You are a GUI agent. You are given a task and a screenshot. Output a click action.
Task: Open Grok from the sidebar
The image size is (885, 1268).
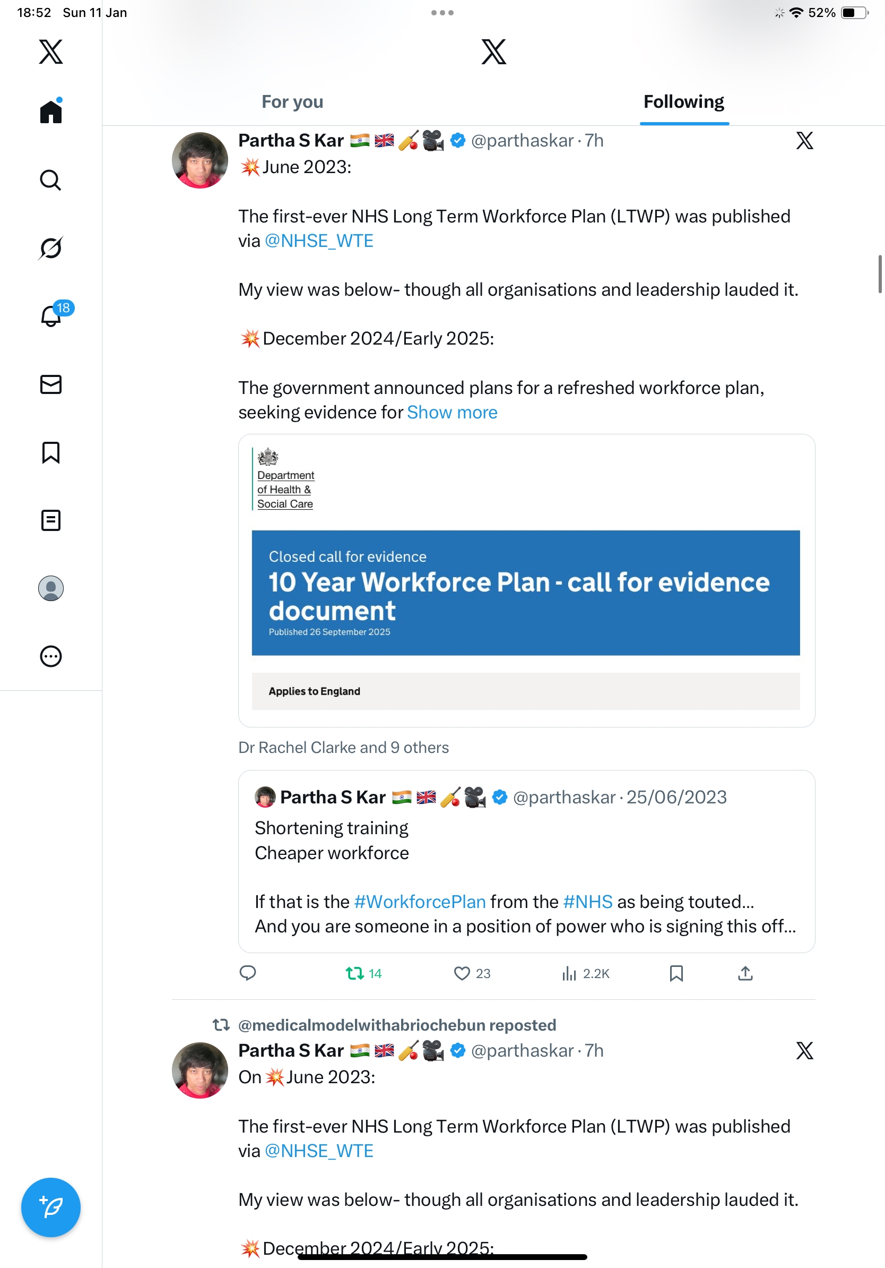(51, 248)
